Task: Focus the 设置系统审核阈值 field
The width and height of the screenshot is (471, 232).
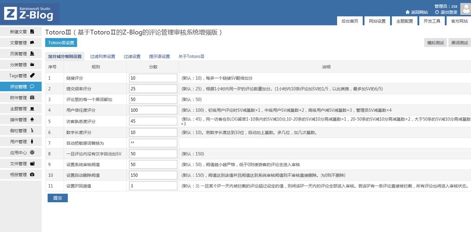Action: coord(153,165)
